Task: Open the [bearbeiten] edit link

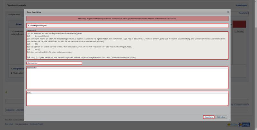Action: pyautogui.click(x=244, y=13)
